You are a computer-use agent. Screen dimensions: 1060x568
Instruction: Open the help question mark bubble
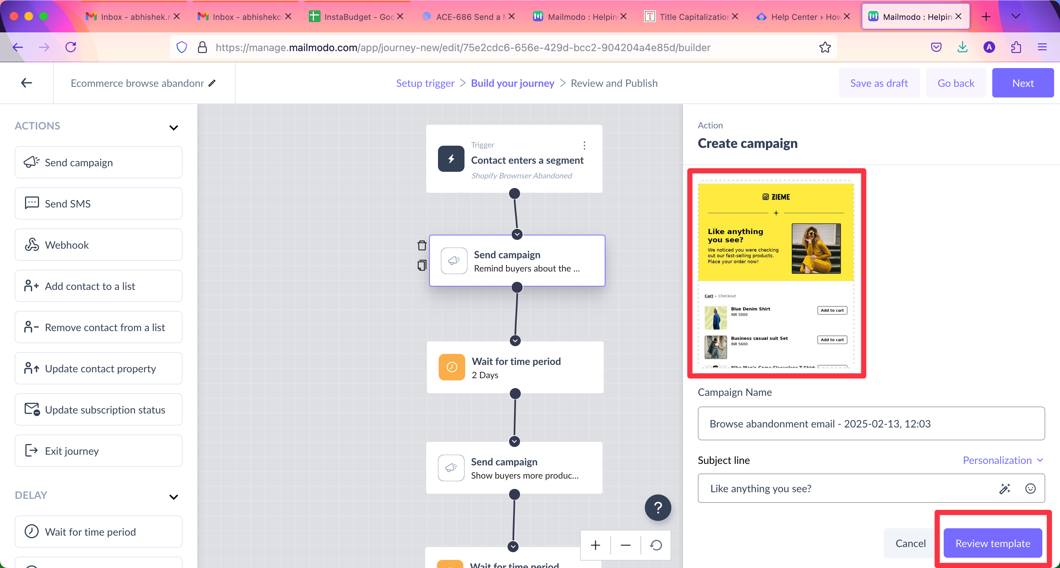point(658,508)
